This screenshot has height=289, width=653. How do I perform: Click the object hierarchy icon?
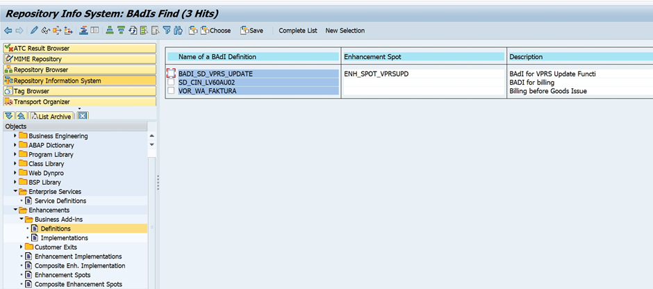[69, 31]
